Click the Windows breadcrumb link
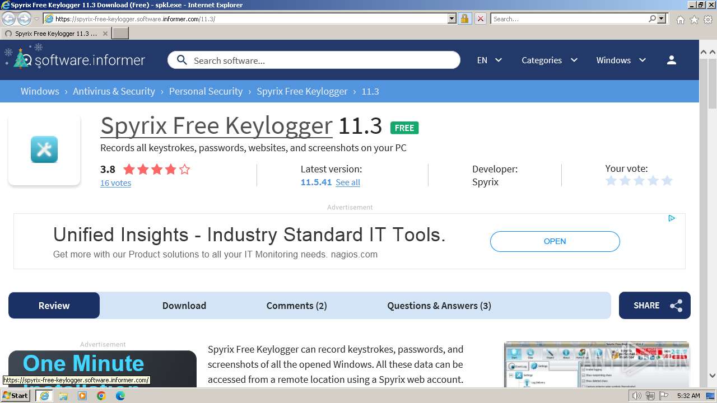 (x=40, y=91)
